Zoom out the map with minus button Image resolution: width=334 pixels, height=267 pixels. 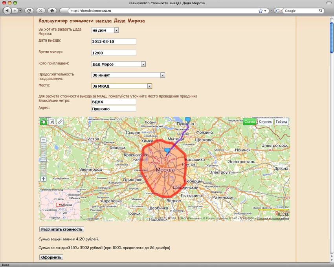click(x=44, y=140)
